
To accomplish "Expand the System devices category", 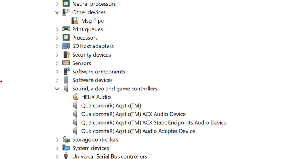I will pos(57,148).
